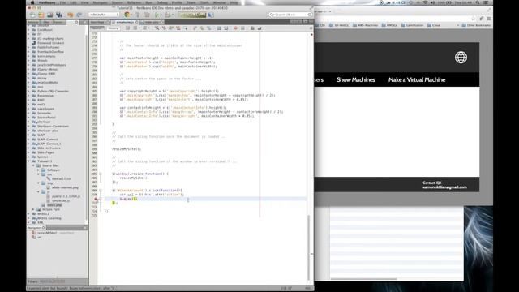
Task: Click the Redo arrow icon in toolbar
Action: (x=79, y=15)
